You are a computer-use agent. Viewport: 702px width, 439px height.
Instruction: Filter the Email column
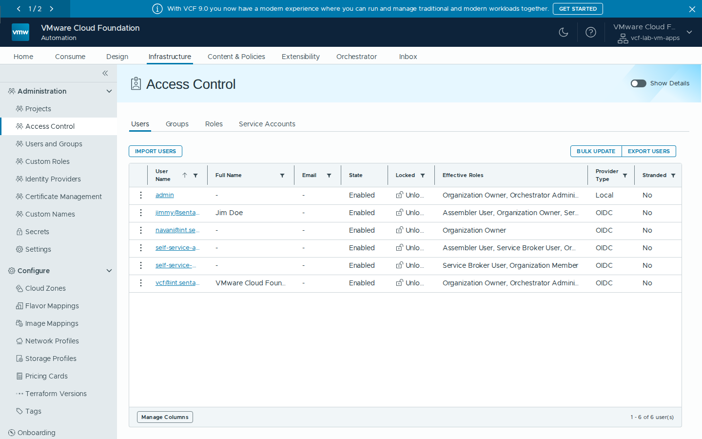(329, 176)
